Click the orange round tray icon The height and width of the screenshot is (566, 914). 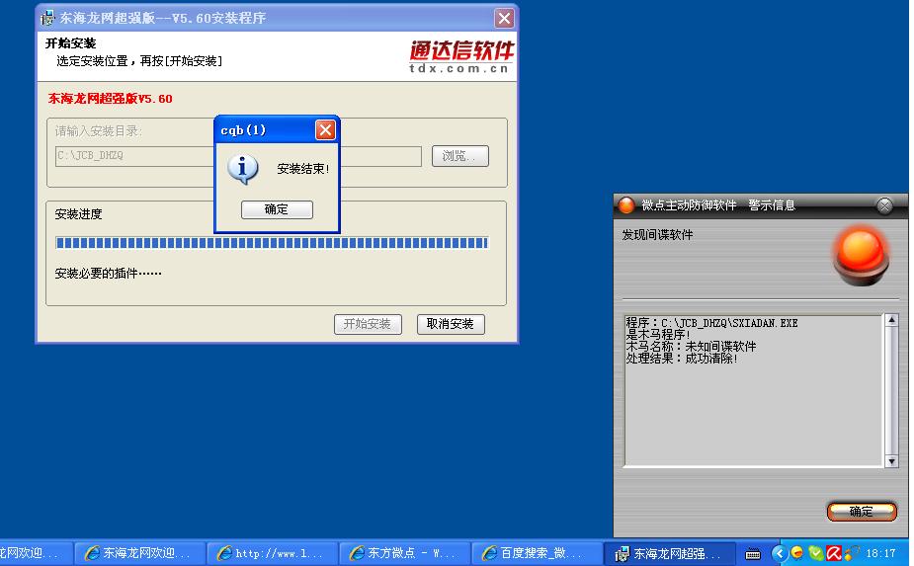click(x=797, y=553)
